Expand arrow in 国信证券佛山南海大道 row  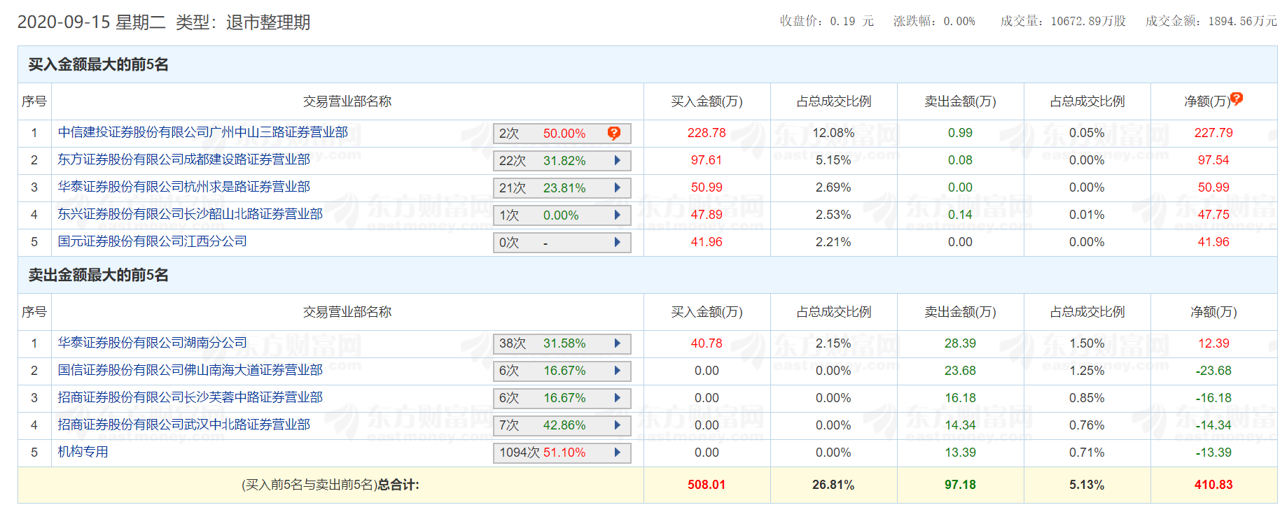click(x=618, y=370)
